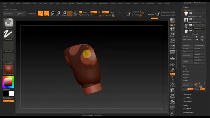
Task: Open the Alpha menu
Action: tap(5, 4)
